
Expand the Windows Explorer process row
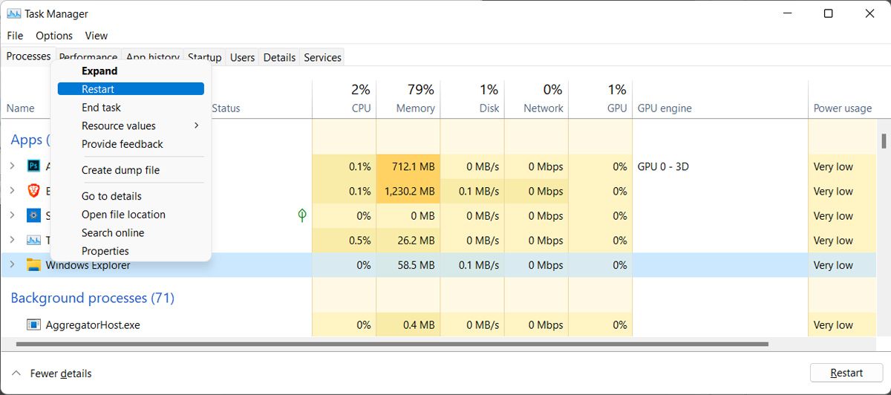tap(12, 265)
